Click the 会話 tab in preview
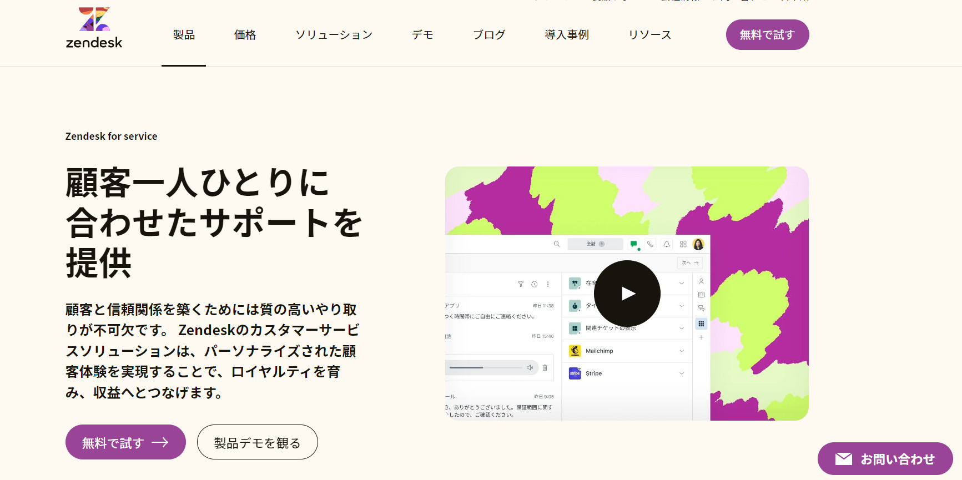962x480 pixels. 595,244
